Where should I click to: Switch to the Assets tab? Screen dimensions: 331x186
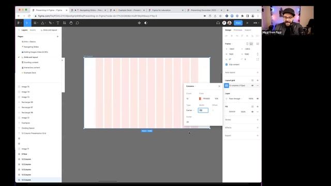(33, 30)
